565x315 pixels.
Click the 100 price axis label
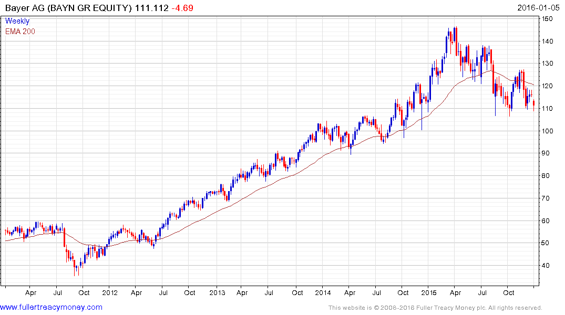click(x=547, y=131)
